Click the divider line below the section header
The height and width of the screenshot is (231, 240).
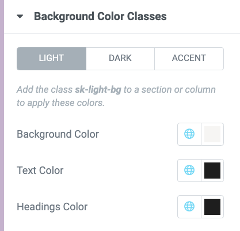coord(122,34)
